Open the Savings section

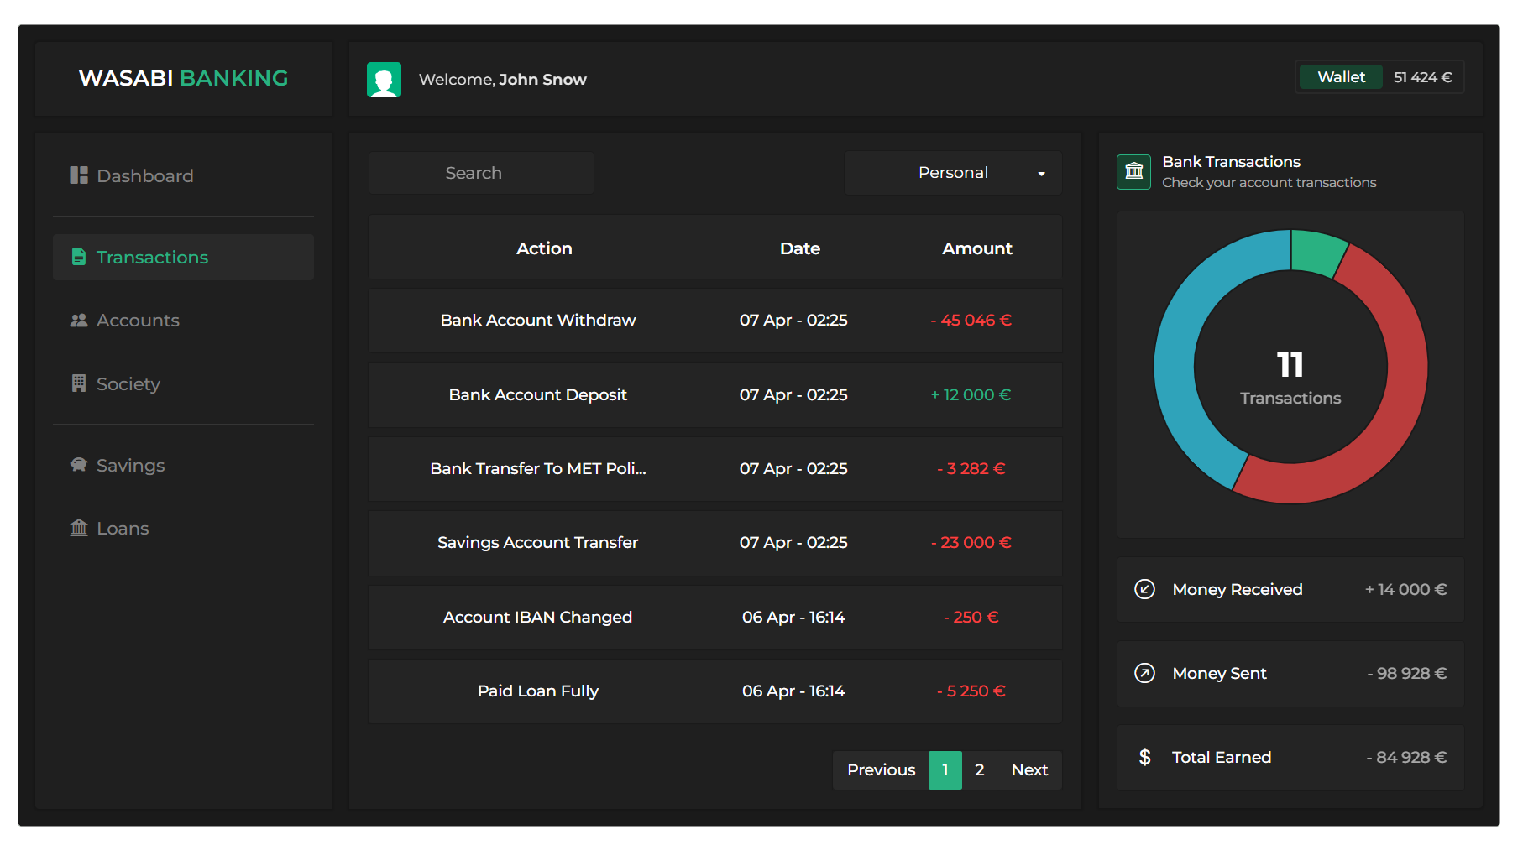tap(130, 465)
